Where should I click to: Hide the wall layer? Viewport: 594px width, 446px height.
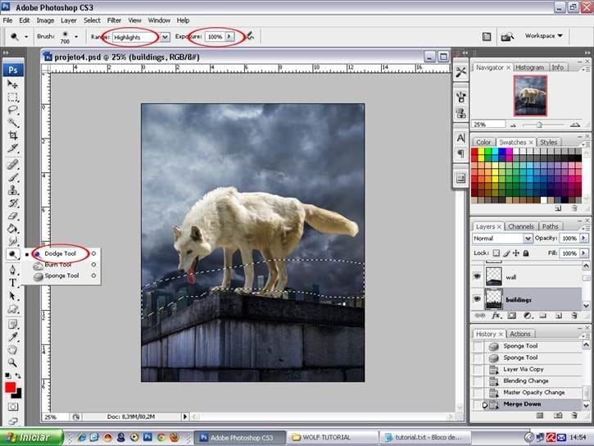[477, 276]
